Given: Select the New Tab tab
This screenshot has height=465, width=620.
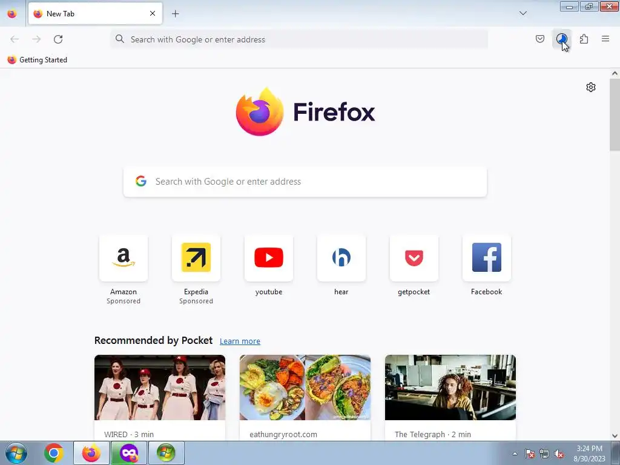Looking at the screenshot, I should point(95,13).
